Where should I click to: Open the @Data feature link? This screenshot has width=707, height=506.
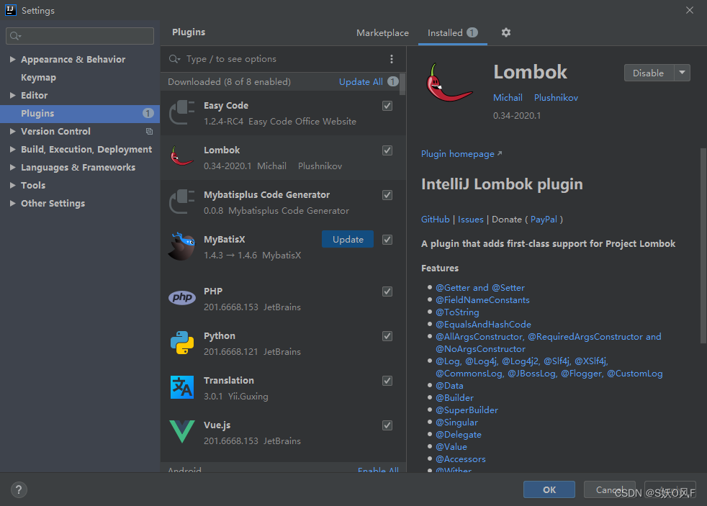coord(449,386)
